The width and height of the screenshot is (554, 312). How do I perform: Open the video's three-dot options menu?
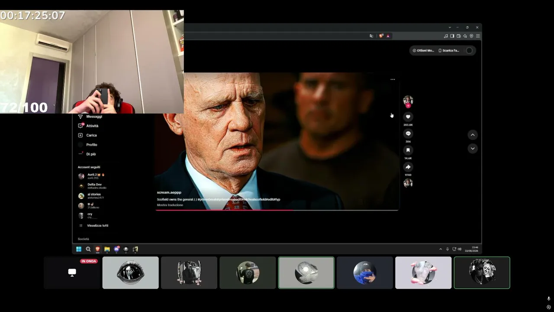[x=393, y=79]
